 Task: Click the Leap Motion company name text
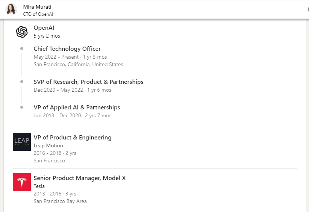(x=48, y=146)
